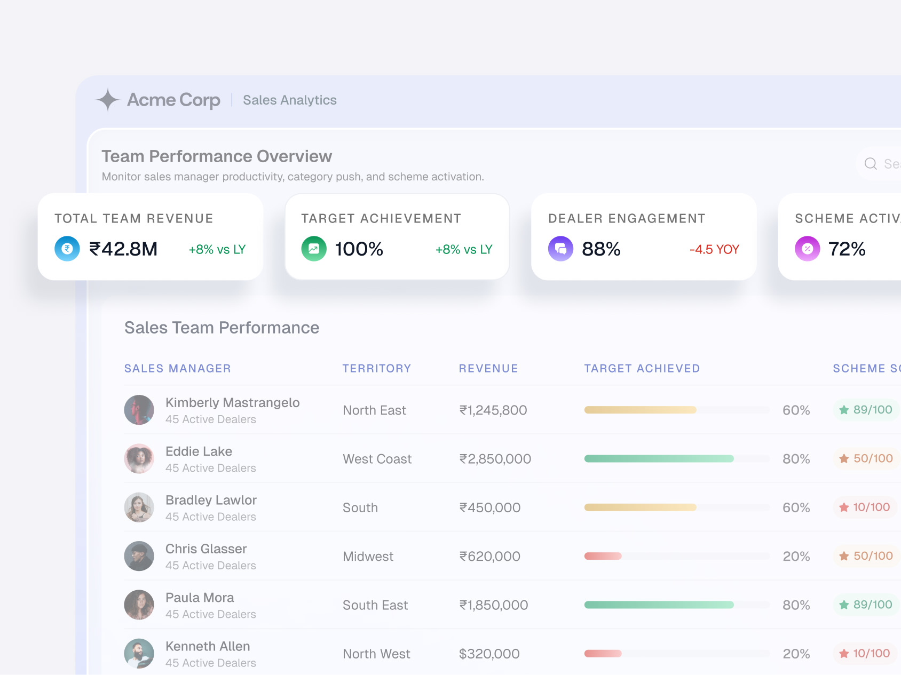This screenshot has width=901, height=675.
Task: Click the ₹42.8M total revenue figure
Action: click(123, 249)
